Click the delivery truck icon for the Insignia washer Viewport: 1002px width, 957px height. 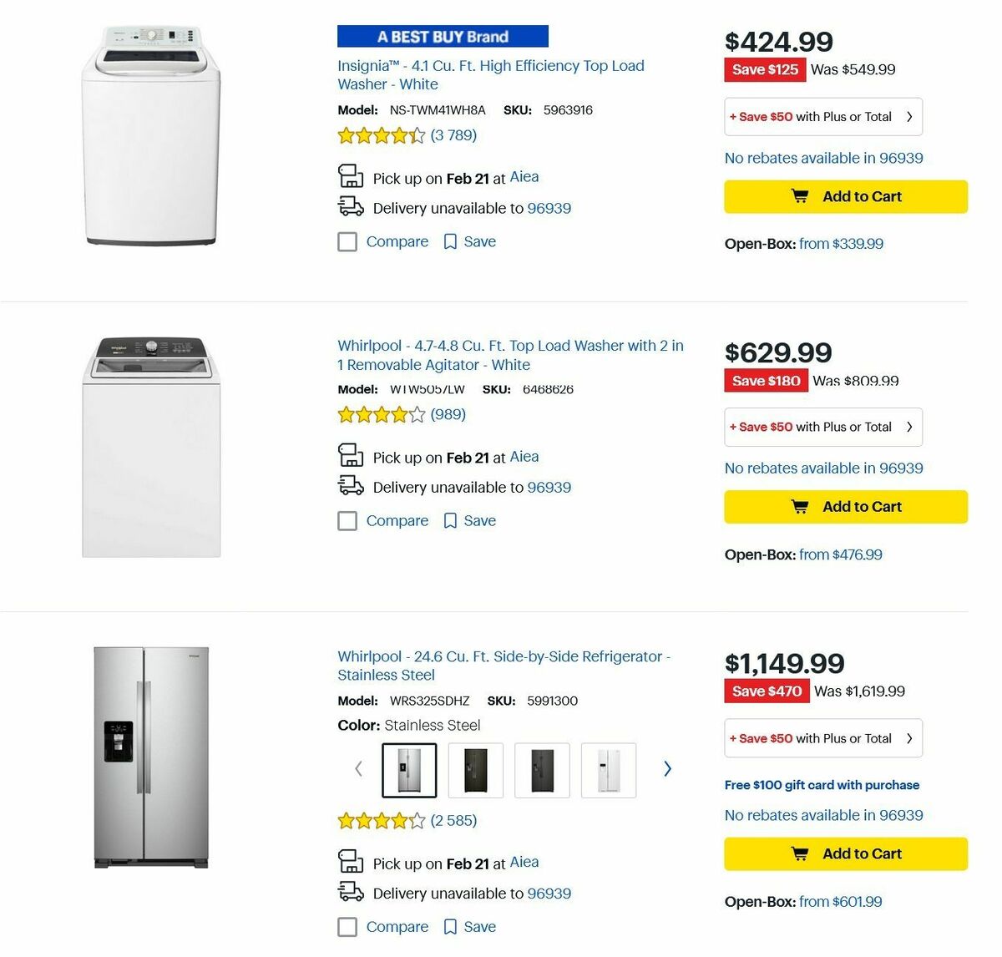pos(351,206)
